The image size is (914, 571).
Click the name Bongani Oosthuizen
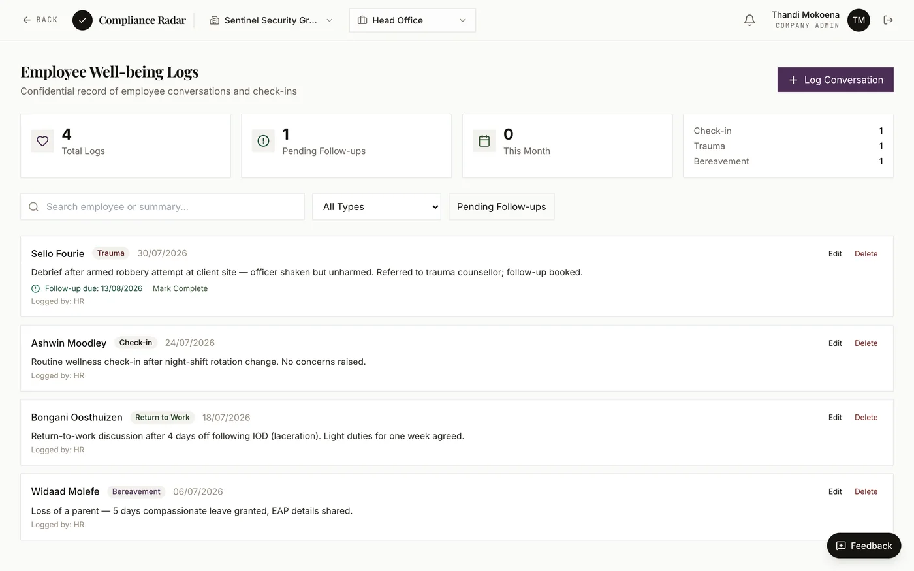pyautogui.click(x=77, y=418)
